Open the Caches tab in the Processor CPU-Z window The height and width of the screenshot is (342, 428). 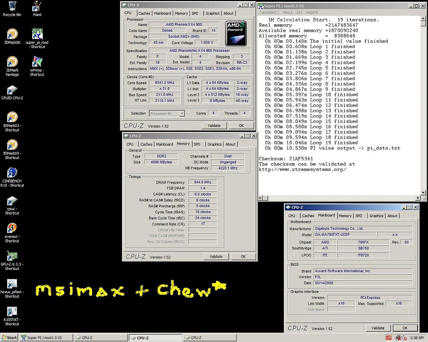pyautogui.click(x=144, y=14)
